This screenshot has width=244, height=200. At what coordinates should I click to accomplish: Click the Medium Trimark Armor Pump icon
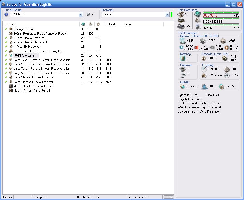coord(11,90)
